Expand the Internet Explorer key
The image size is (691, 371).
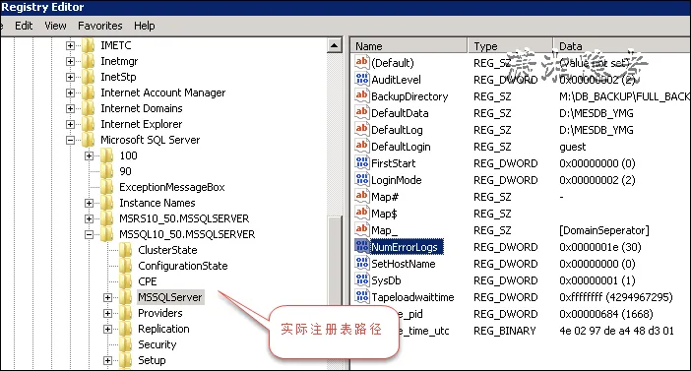click(70, 124)
